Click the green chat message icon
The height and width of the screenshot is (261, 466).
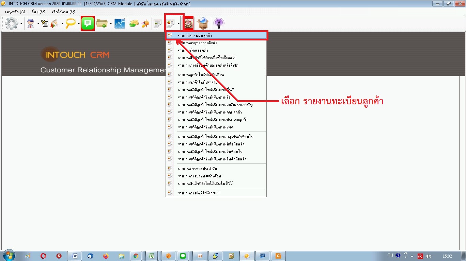(x=88, y=23)
